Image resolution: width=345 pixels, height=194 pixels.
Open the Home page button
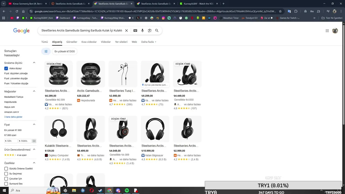[x=23, y=11]
